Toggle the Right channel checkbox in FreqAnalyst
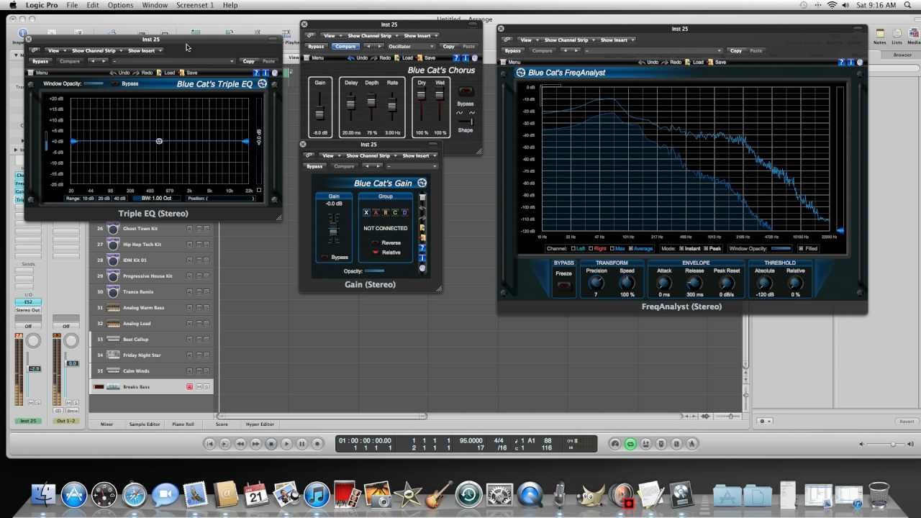The image size is (921, 518). tap(591, 248)
